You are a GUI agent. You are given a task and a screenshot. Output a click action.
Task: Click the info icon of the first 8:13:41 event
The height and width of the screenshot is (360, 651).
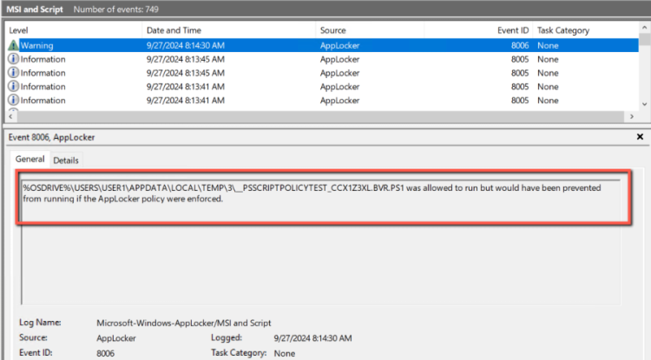pyautogui.click(x=13, y=87)
